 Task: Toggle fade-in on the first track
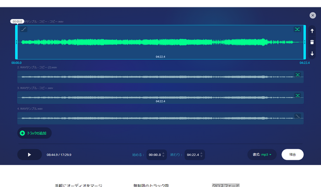tap(24, 29)
